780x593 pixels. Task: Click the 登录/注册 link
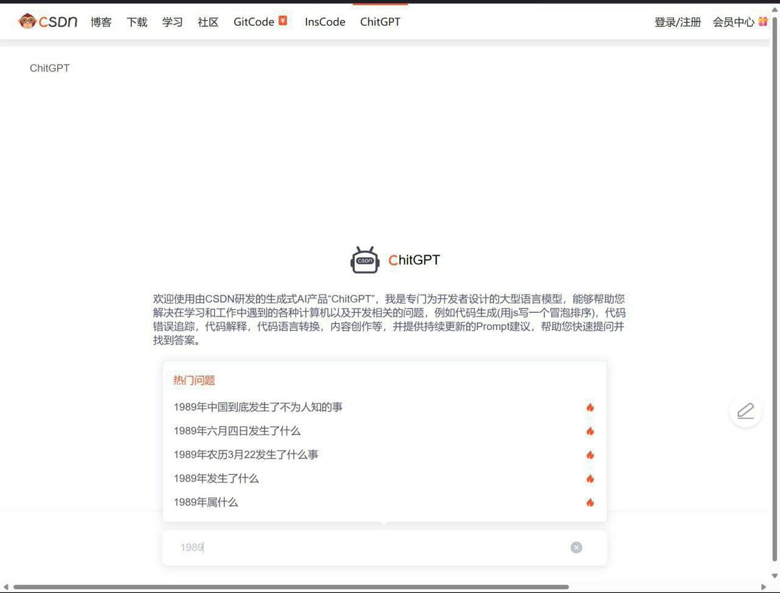[x=678, y=22]
